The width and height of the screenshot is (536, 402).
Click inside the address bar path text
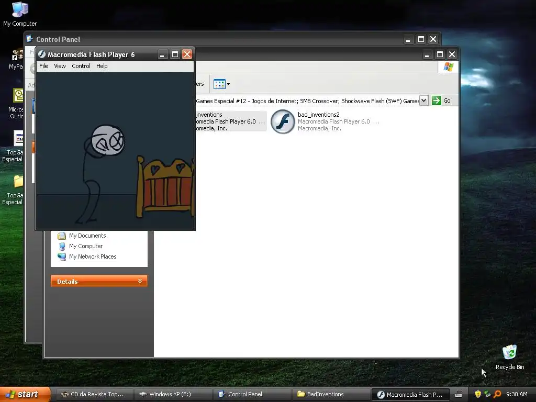pyautogui.click(x=307, y=101)
